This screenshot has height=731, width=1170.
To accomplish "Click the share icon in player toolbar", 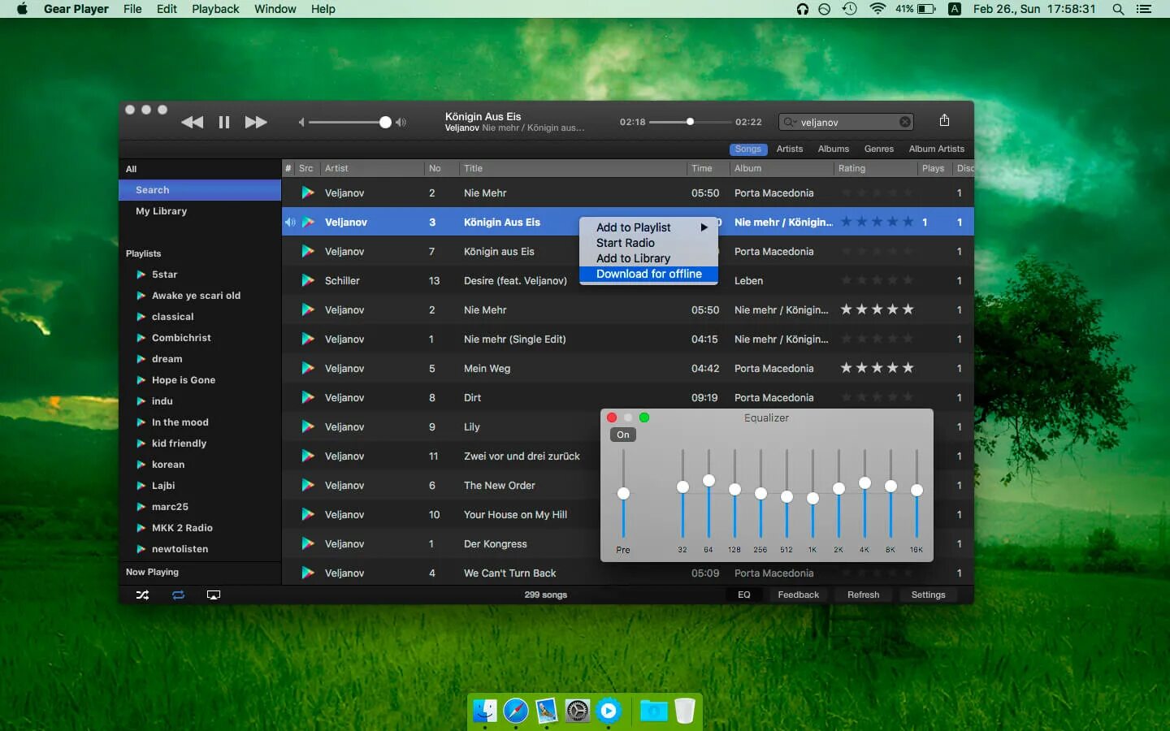I will (x=944, y=120).
